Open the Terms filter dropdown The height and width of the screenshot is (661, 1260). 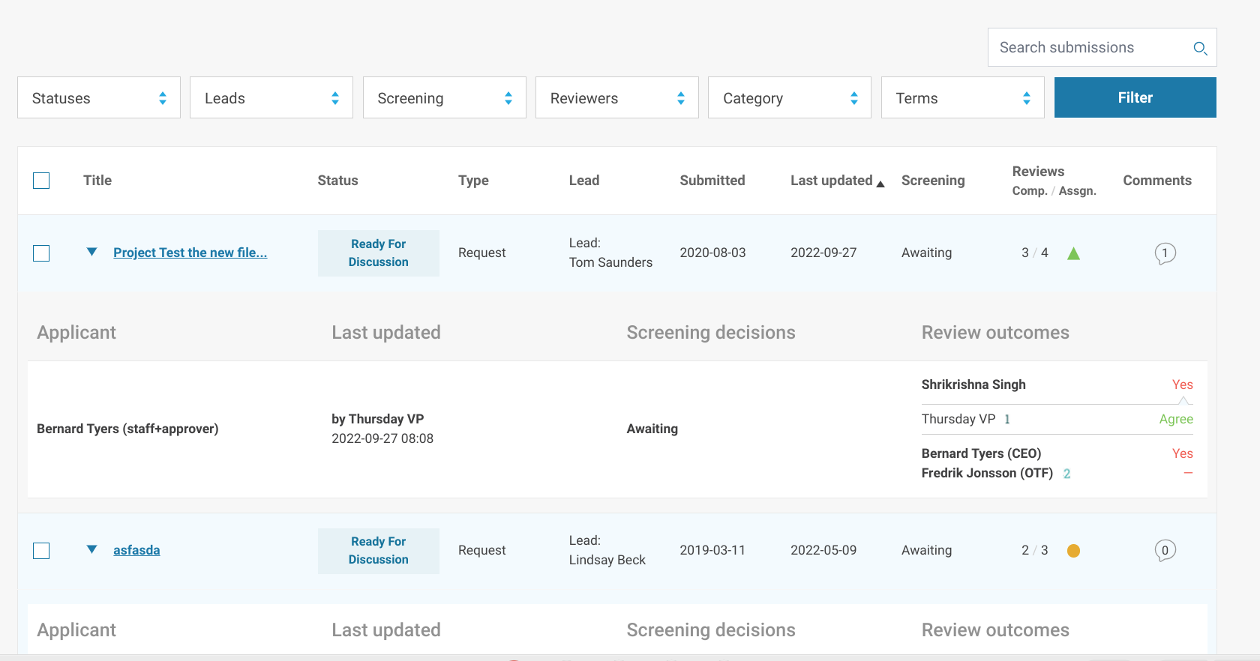tap(962, 98)
